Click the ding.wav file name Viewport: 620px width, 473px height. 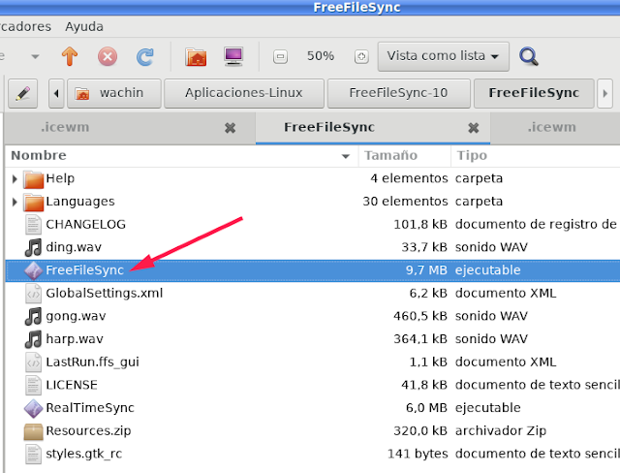coord(74,247)
